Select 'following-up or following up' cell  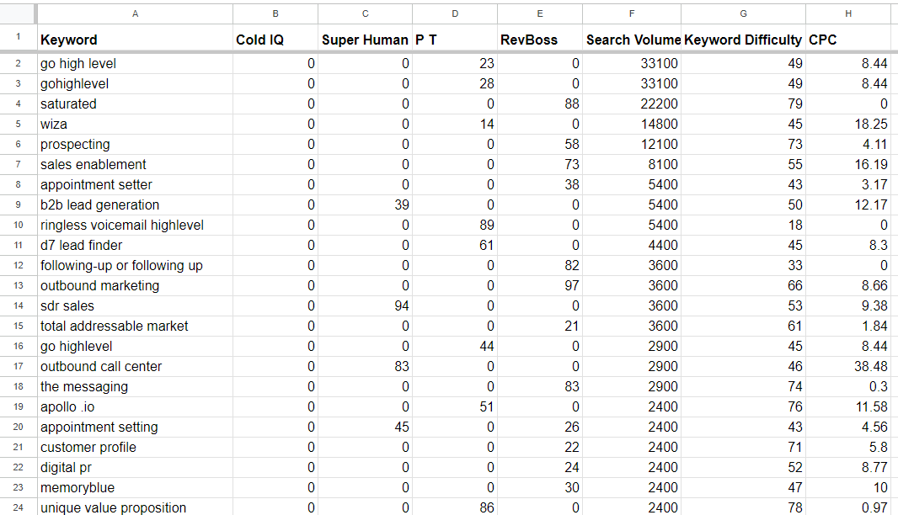tap(135, 266)
